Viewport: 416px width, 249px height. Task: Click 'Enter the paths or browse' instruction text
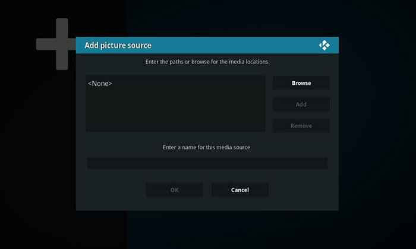click(x=207, y=62)
